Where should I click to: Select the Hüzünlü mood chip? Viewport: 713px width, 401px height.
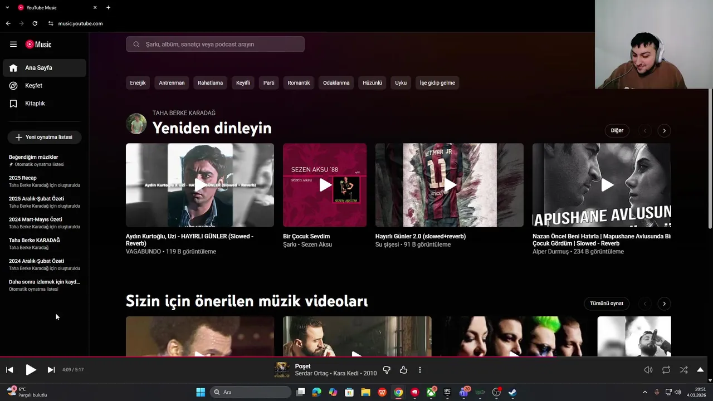372,83
